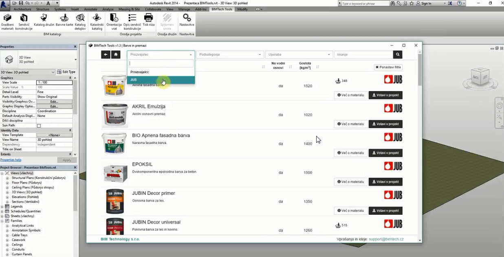This screenshot has width=504, height=257.
Task: Open Gradbeni materiali catalog
Action: (7, 22)
